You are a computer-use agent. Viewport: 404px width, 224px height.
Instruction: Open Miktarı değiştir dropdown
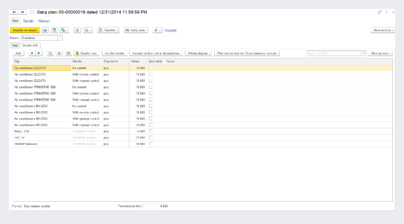pos(198,53)
